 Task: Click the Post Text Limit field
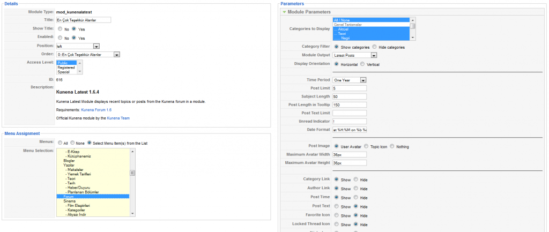pos(350,113)
